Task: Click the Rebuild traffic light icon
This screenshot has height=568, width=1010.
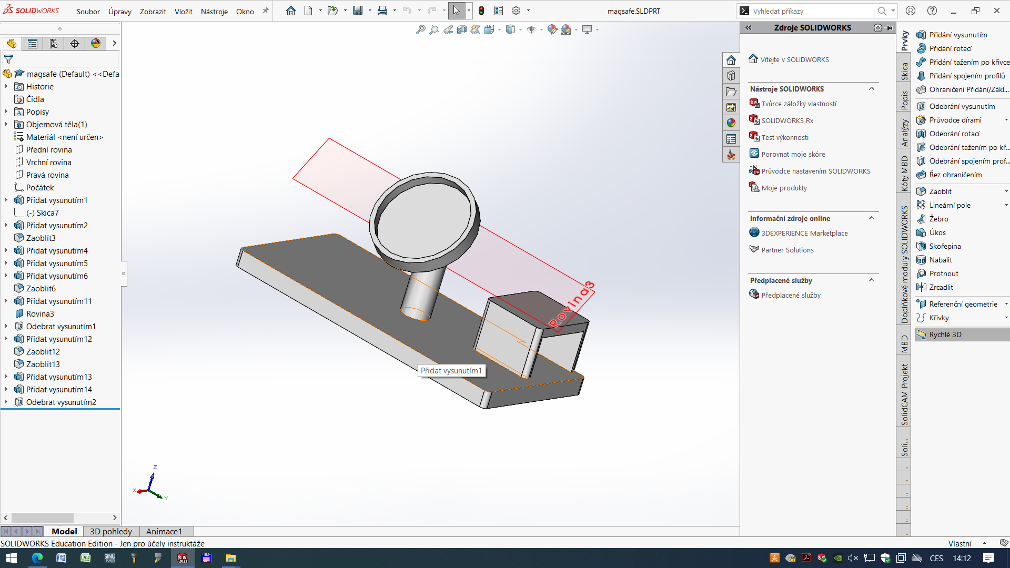Action: tap(481, 11)
